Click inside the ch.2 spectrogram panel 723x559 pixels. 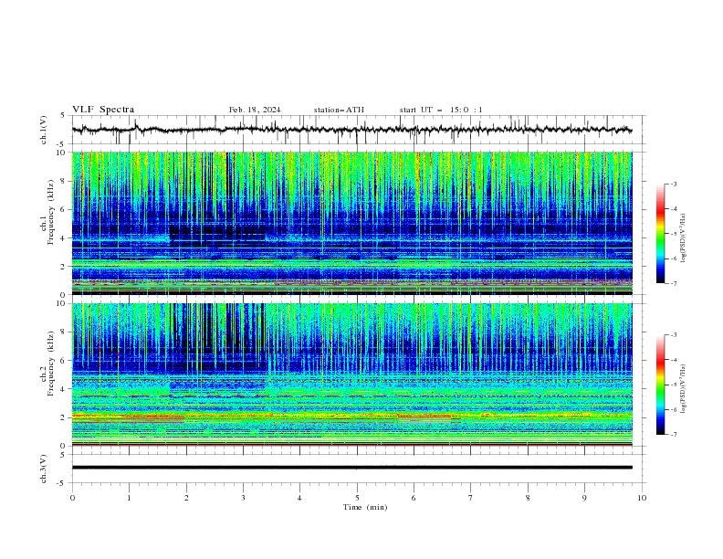pos(351,374)
